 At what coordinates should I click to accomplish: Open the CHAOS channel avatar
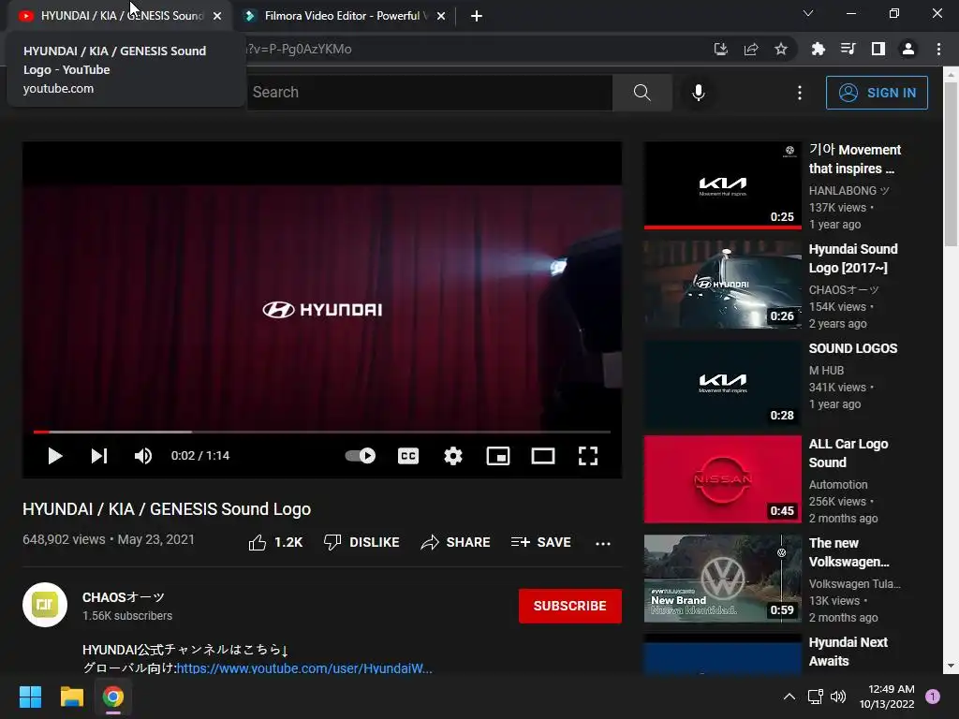click(x=45, y=605)
